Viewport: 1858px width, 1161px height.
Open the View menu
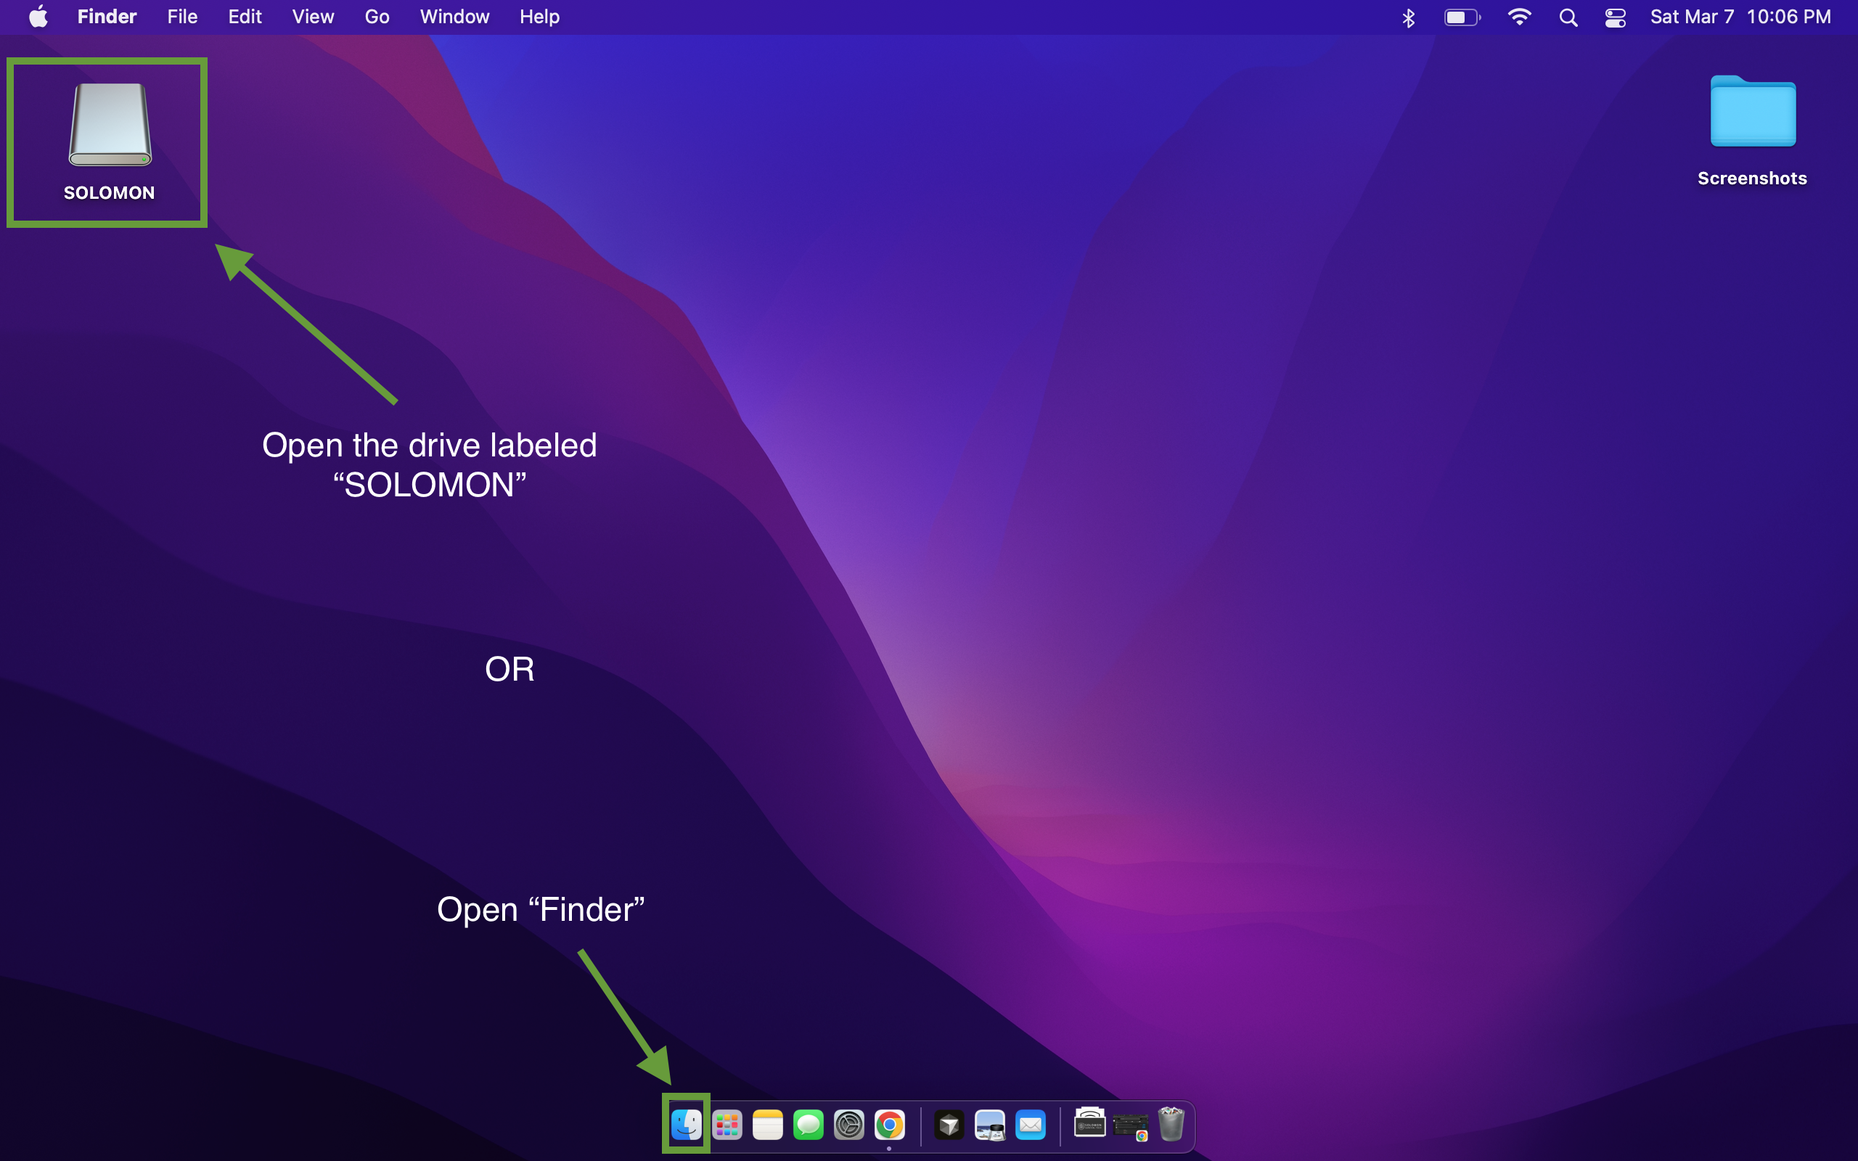tap(313, 17)
